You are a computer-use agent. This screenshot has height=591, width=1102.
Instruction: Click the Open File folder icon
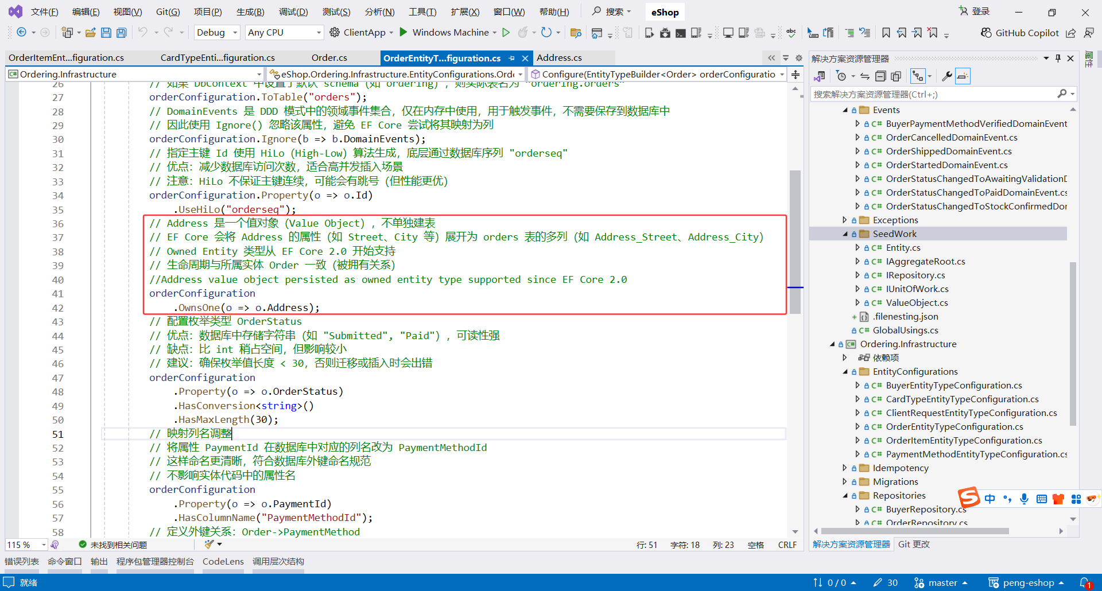pyautogui.click(x=91, y=33)
